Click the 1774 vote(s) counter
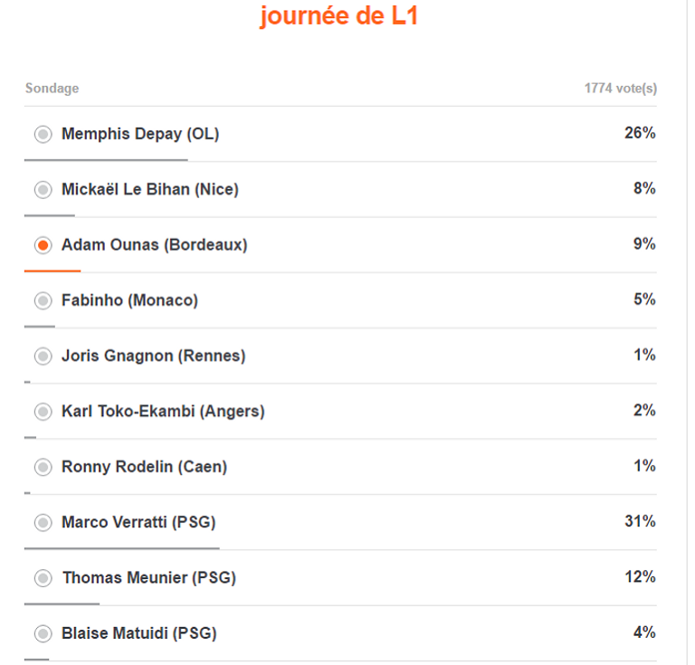Screen dimensions: 695x665 point(620,89)
